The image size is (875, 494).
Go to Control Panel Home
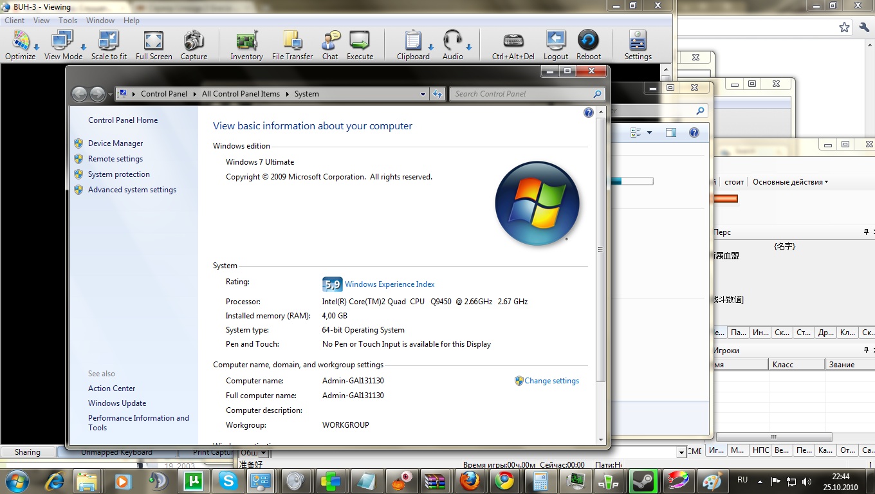coord(123,120)
